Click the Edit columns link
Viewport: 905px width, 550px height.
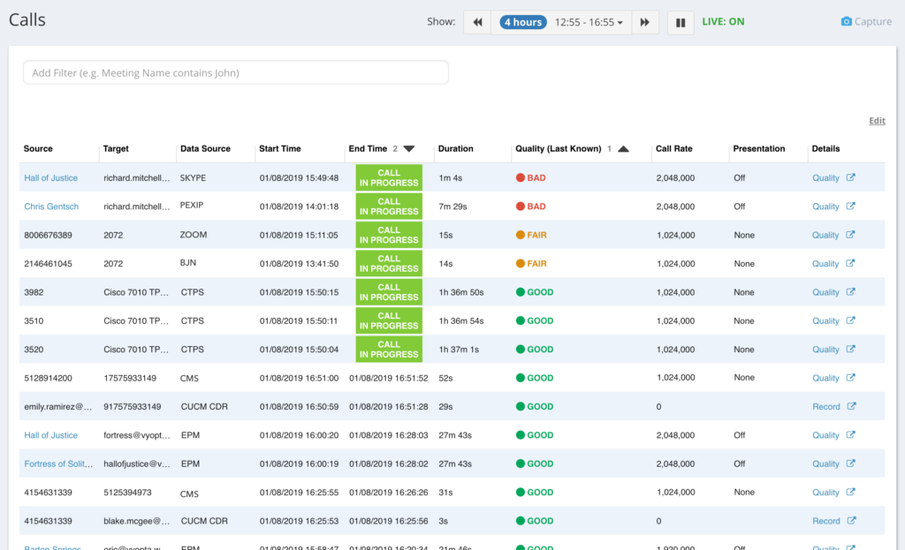click(877, 121)
